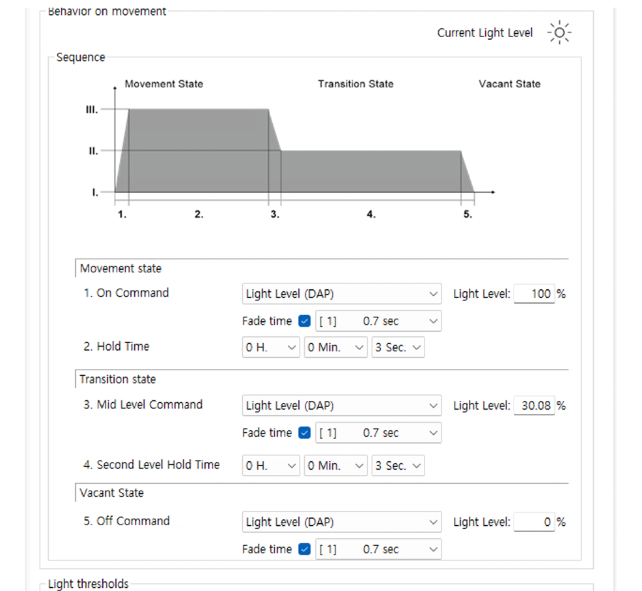Open Mid Level Command type dropdown
642x591 pixels.
pyautogui.click(x=341, y=406)
